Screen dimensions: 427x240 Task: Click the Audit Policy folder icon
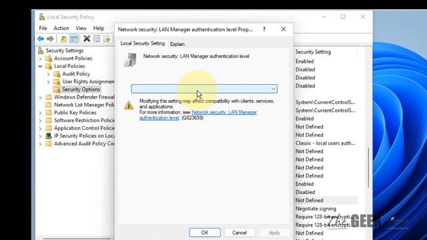[57, 74]
